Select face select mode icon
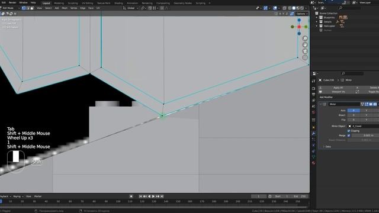This screenshot has height=213, width=379. coord(32,8)
